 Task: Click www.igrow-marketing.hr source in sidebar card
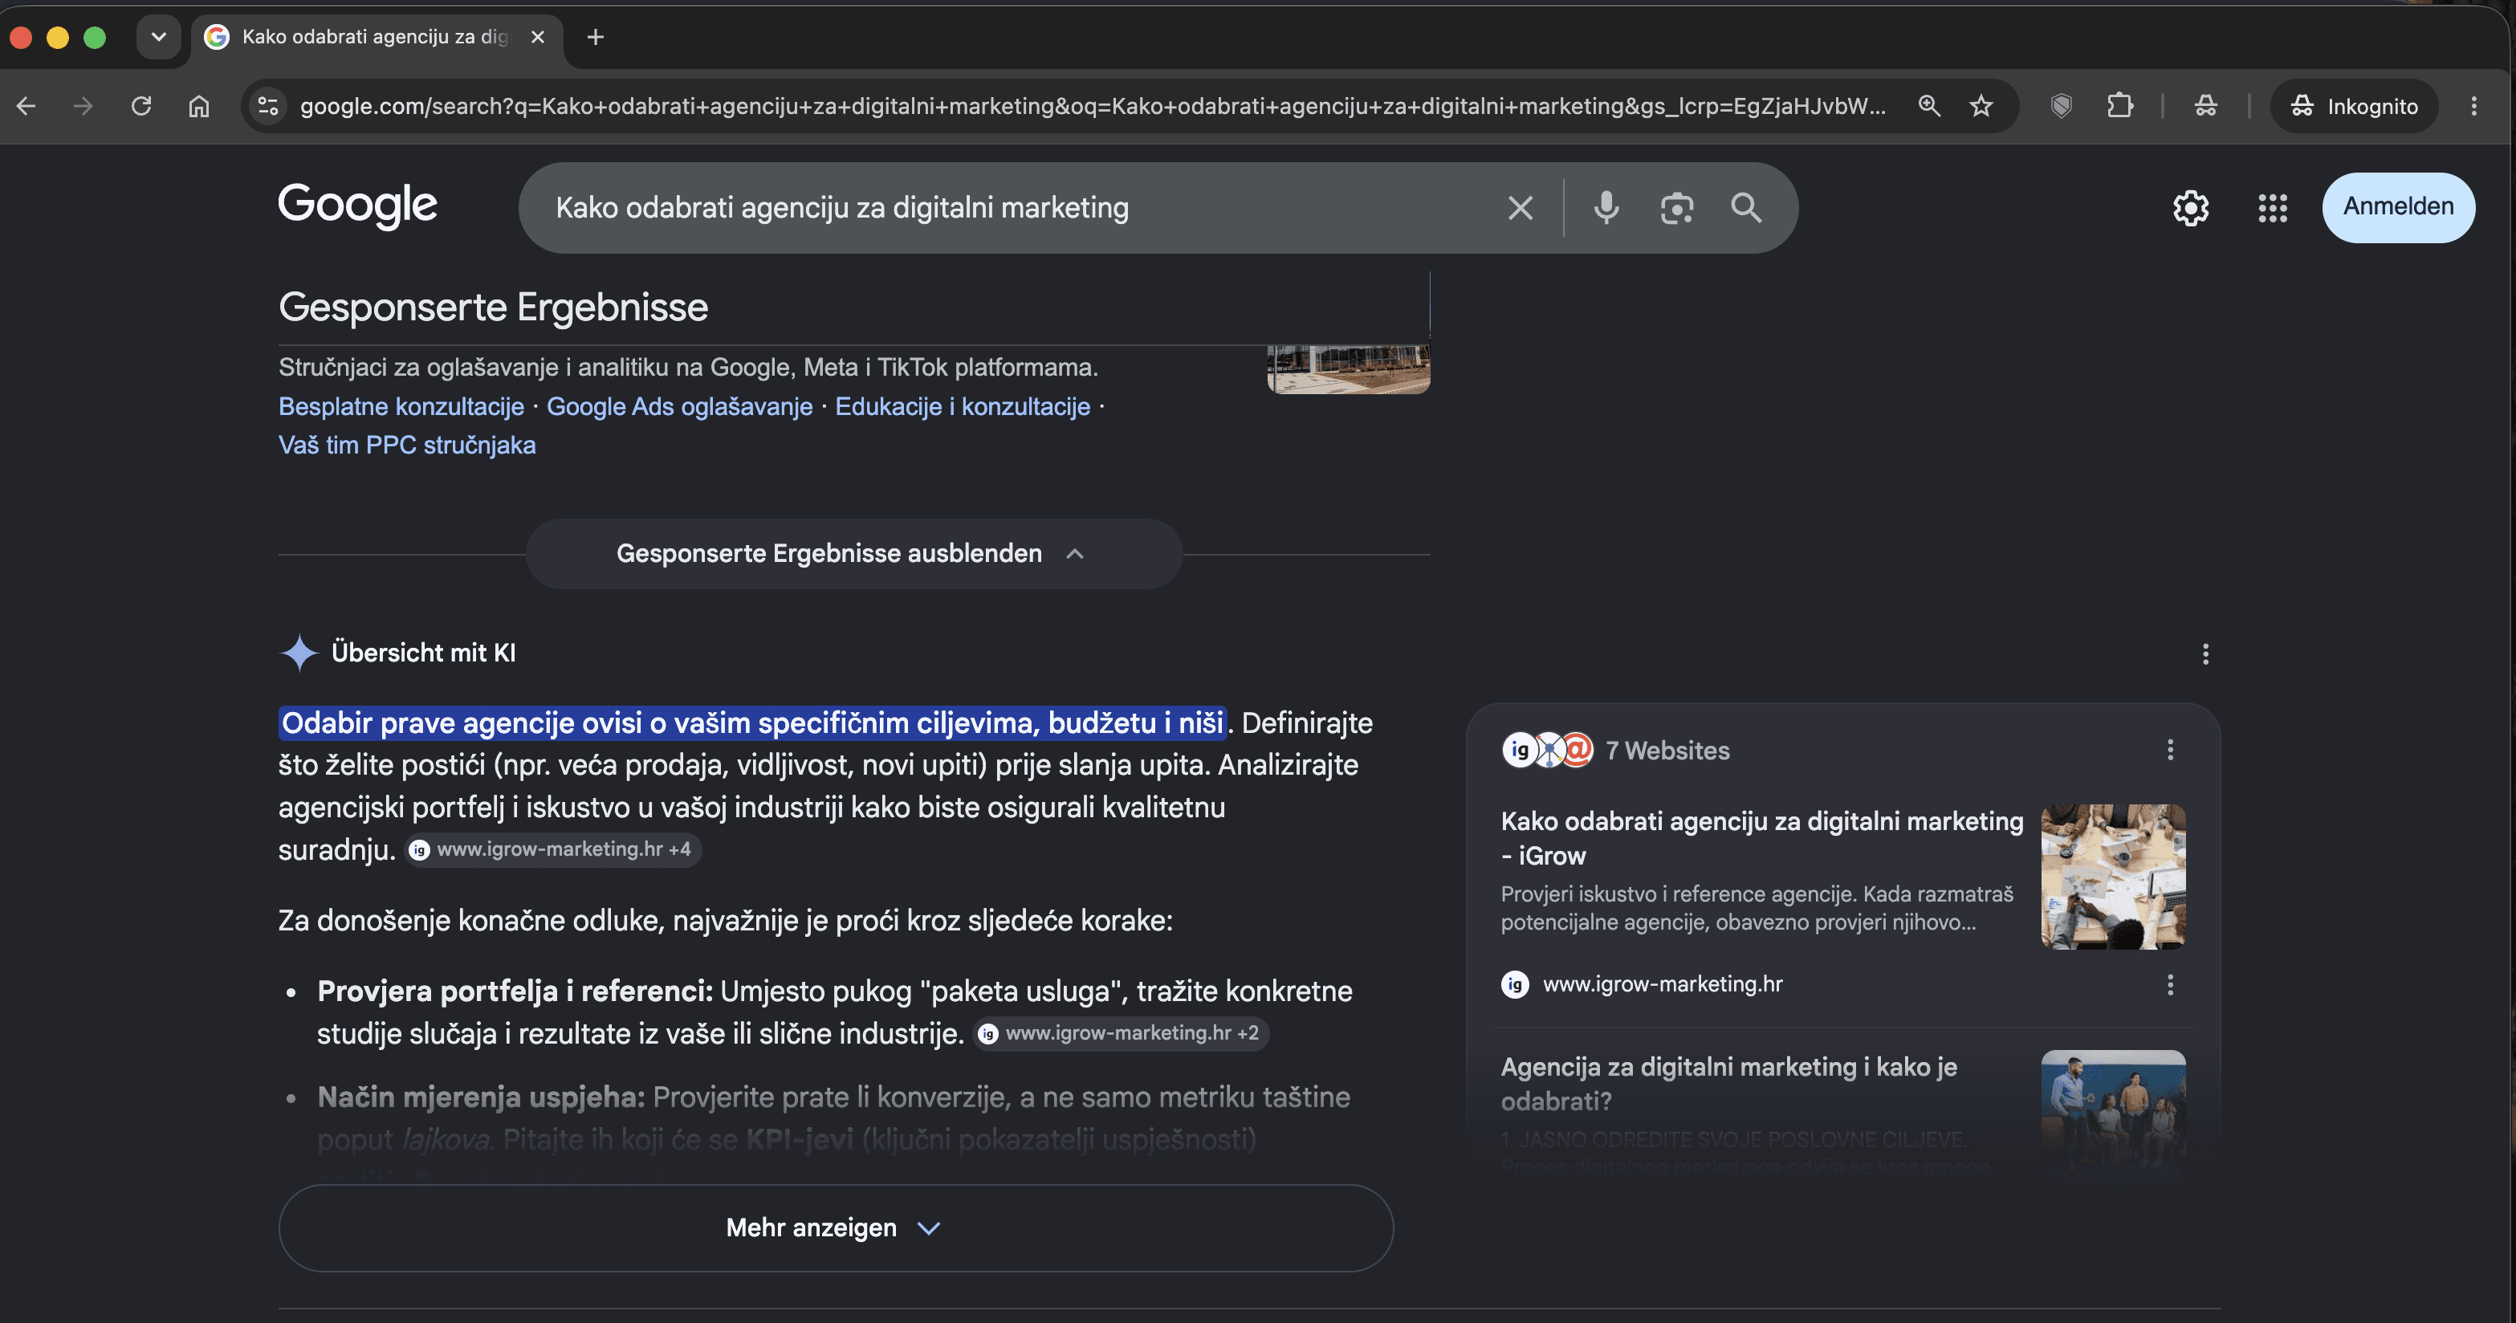pyautogui.click(x=1661, y=984)
